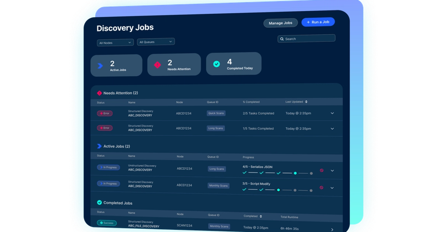Viewport: 443px width, 232px height.
Task: Click the red diamond icon in Needs Attention card
Action: pos(157,65)
